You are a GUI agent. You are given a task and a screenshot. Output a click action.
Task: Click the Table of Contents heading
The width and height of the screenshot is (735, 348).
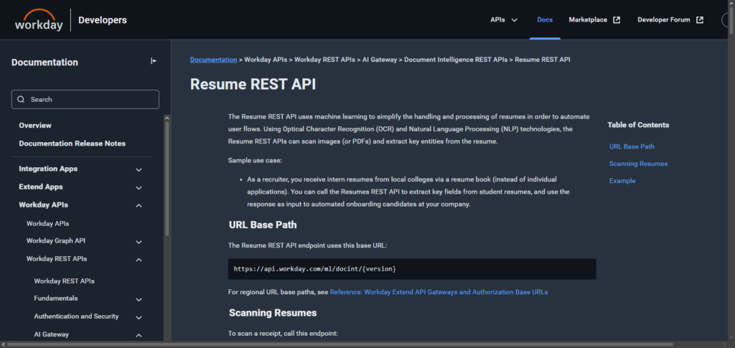[x=638, y=125]
